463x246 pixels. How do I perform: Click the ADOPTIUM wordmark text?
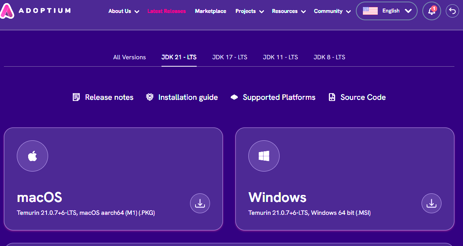(x=44, y=11)
